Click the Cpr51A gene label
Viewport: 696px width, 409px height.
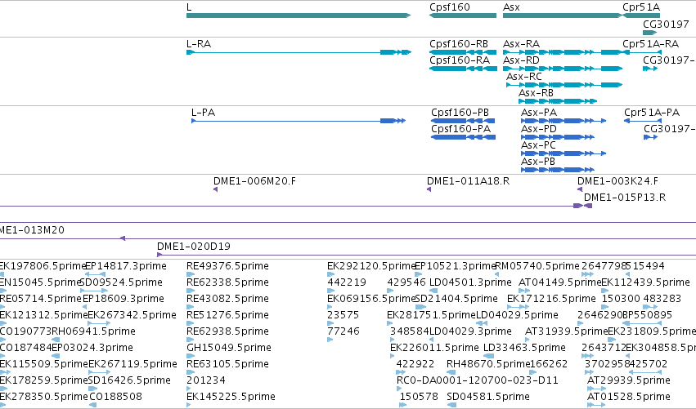(641, 7)
